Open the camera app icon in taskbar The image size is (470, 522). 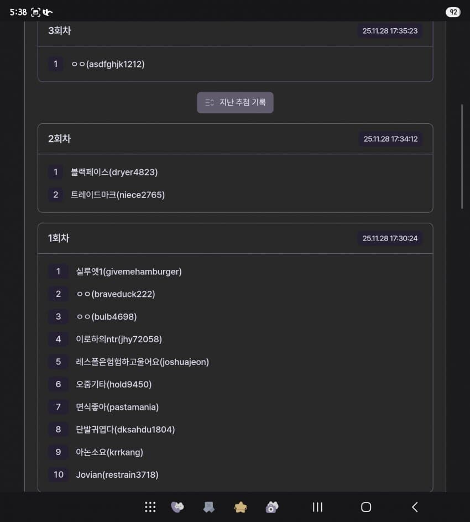[271, 507]
